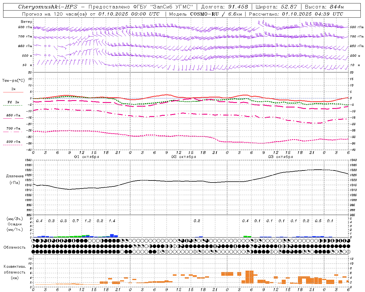This screenshot has width=365, height=292.
Task: Click the Td 2м legend label
Action: [x=13, y=102]
